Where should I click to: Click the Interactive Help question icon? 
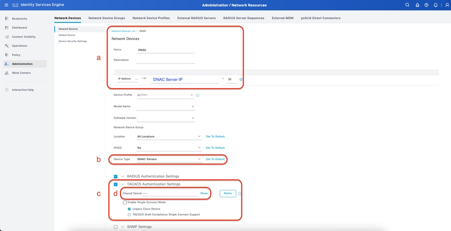tap(7, 90)
